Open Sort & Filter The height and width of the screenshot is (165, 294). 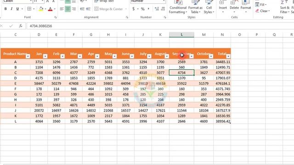pos(285,7)
